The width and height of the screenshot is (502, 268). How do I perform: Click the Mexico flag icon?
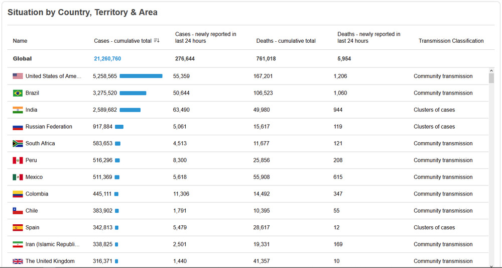(x=18, y=177)
